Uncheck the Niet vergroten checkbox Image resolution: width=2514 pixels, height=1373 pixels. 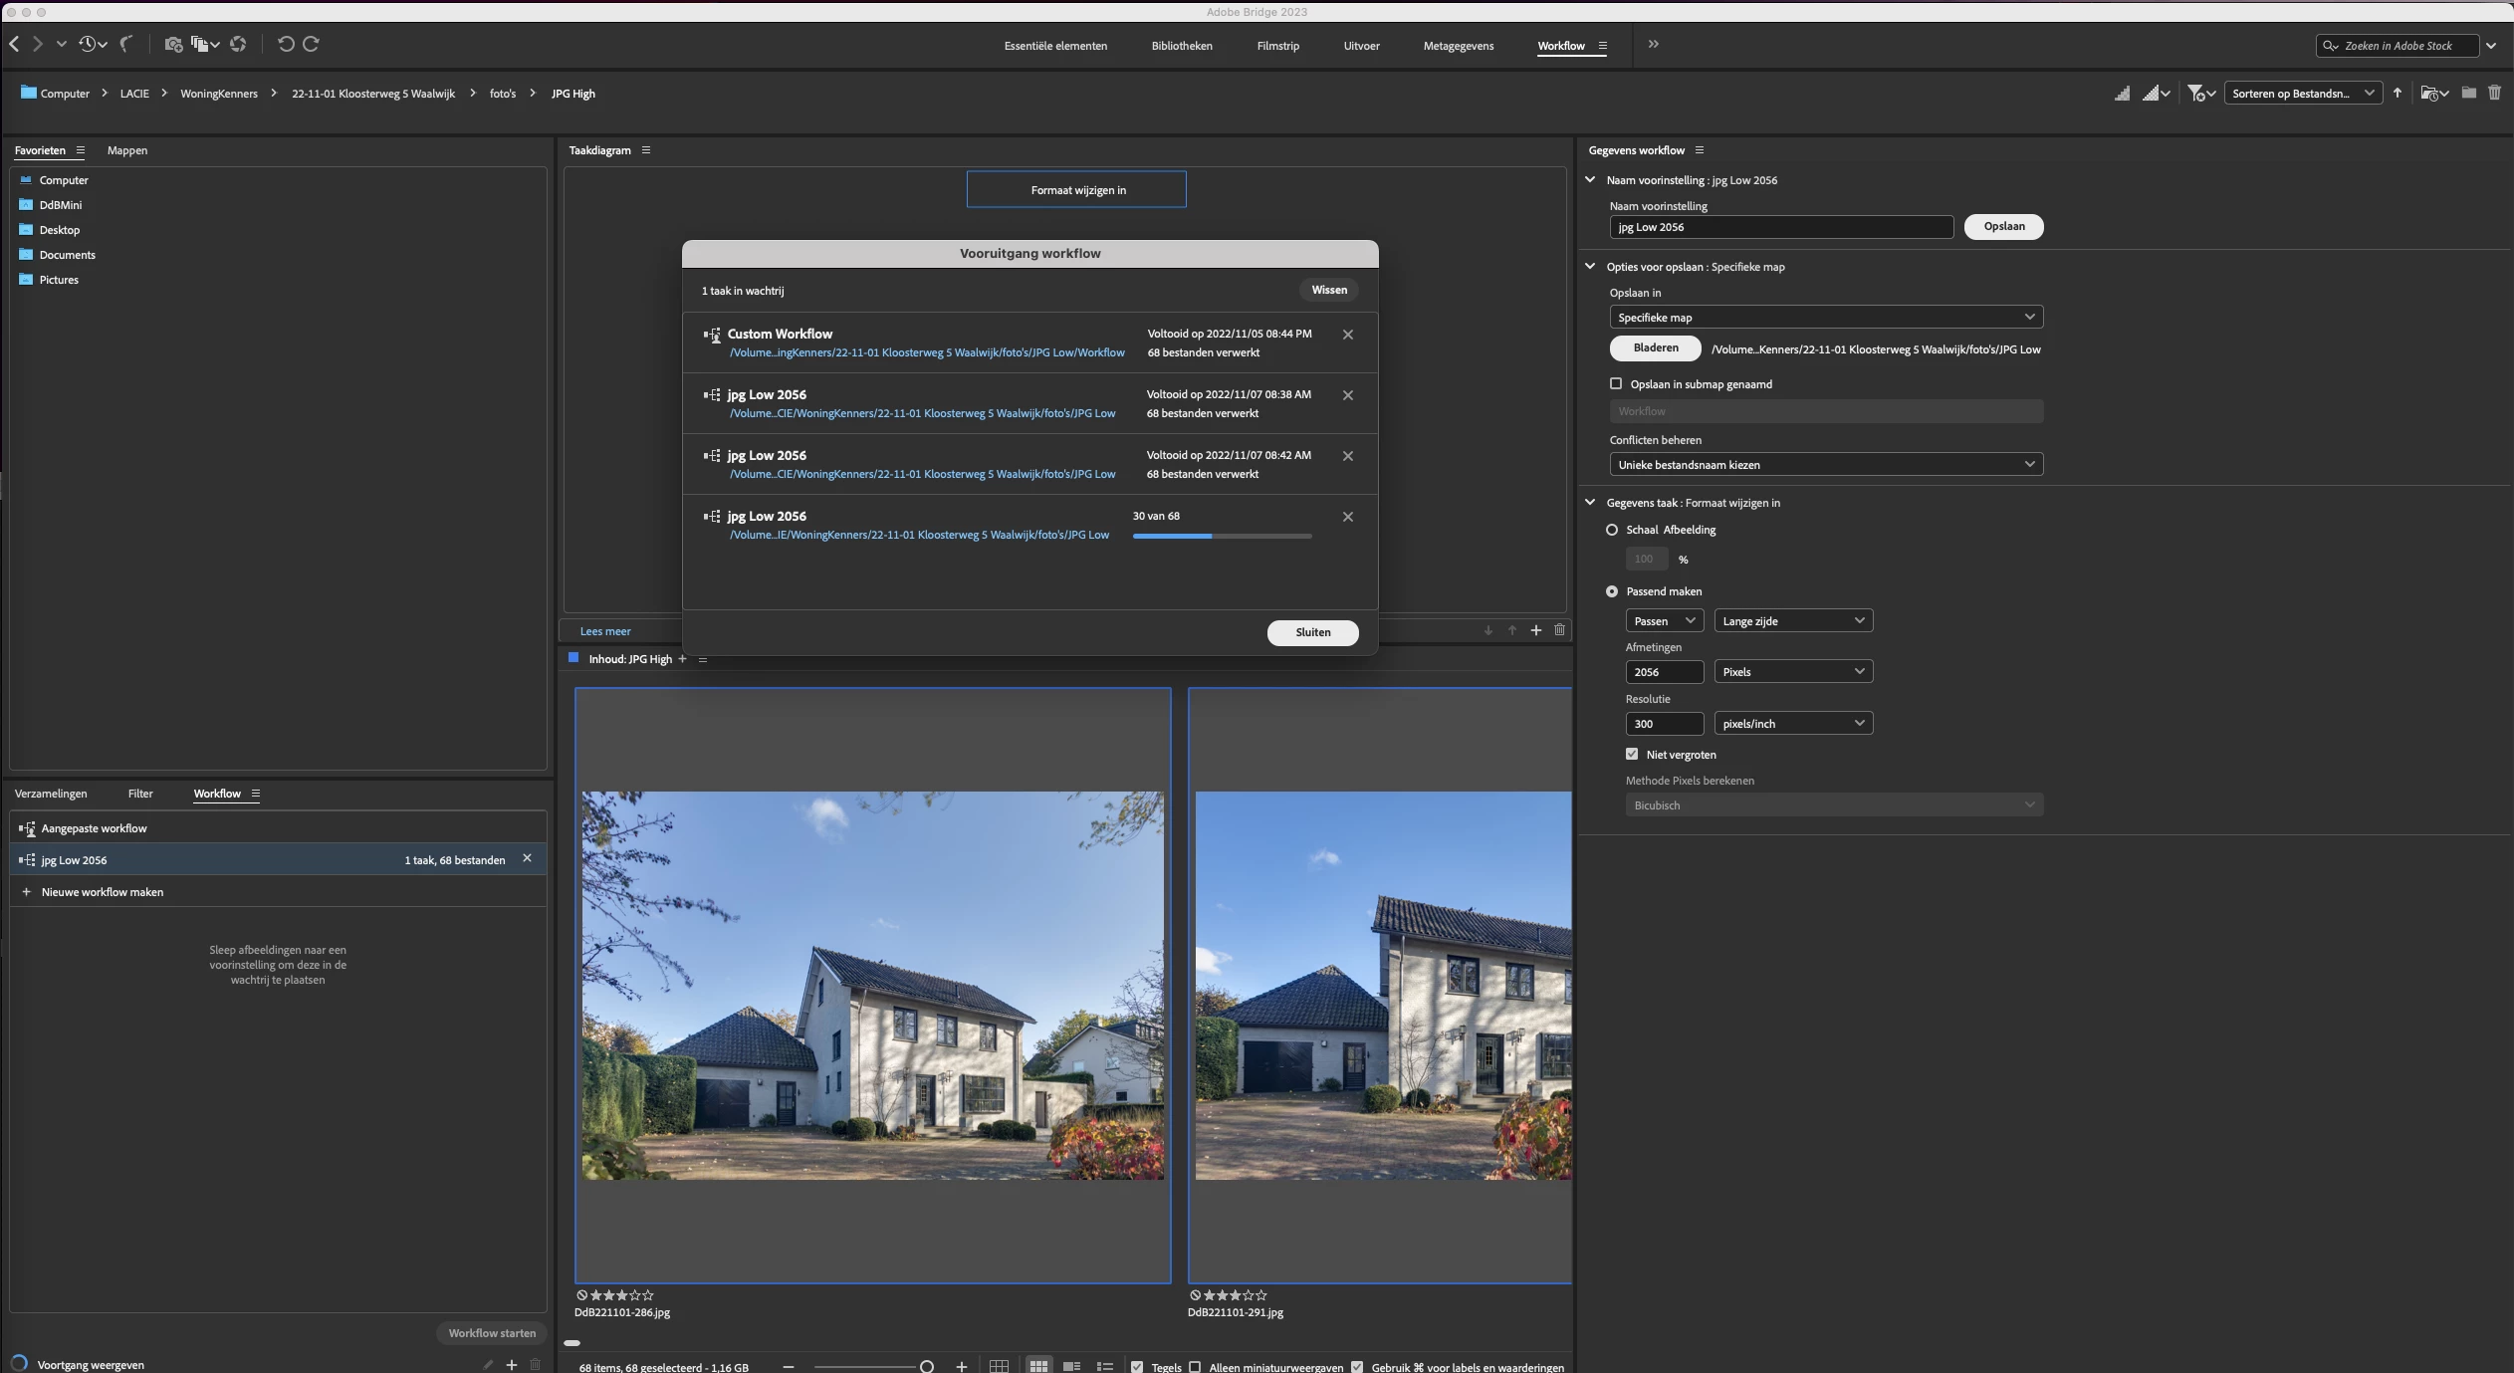click(x=1632, y=754)
